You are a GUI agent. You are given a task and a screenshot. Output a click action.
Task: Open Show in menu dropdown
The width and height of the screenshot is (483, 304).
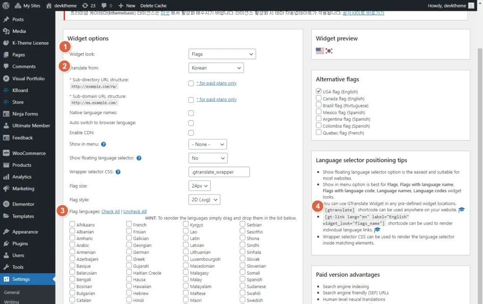[x=208, y=144]
